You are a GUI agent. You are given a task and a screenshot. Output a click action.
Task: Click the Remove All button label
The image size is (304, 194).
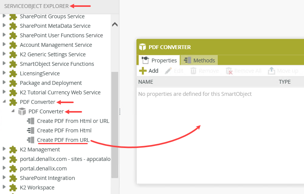tap(248, 71)
